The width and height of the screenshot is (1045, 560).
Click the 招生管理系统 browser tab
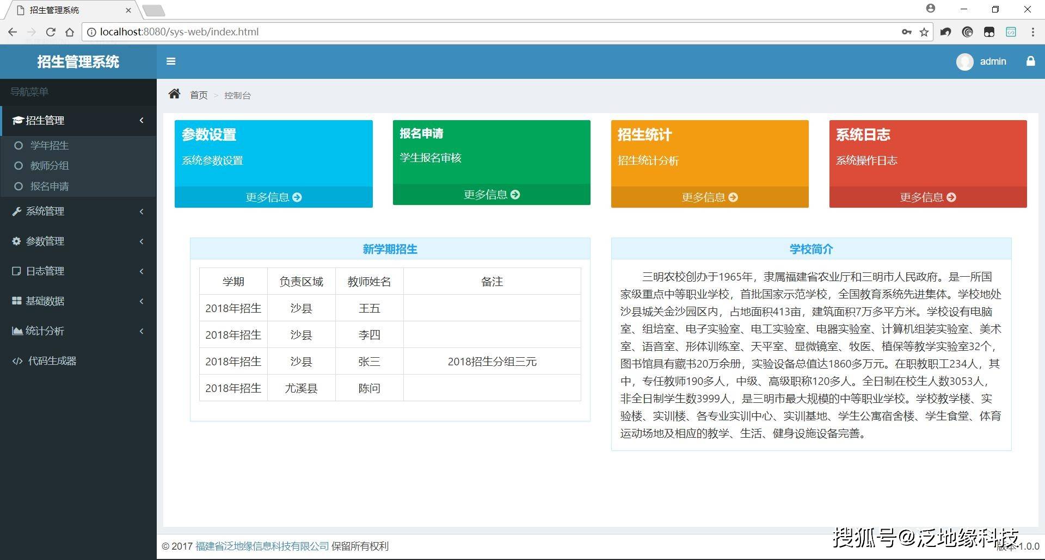click(73, 10)
